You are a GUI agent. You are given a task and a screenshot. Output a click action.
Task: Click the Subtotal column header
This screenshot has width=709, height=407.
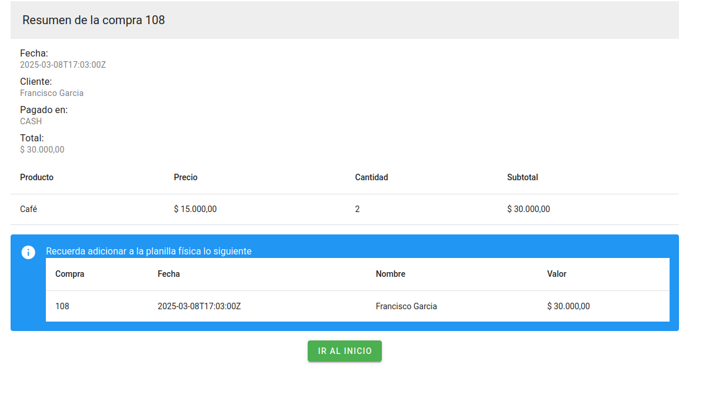coord(522,177)
